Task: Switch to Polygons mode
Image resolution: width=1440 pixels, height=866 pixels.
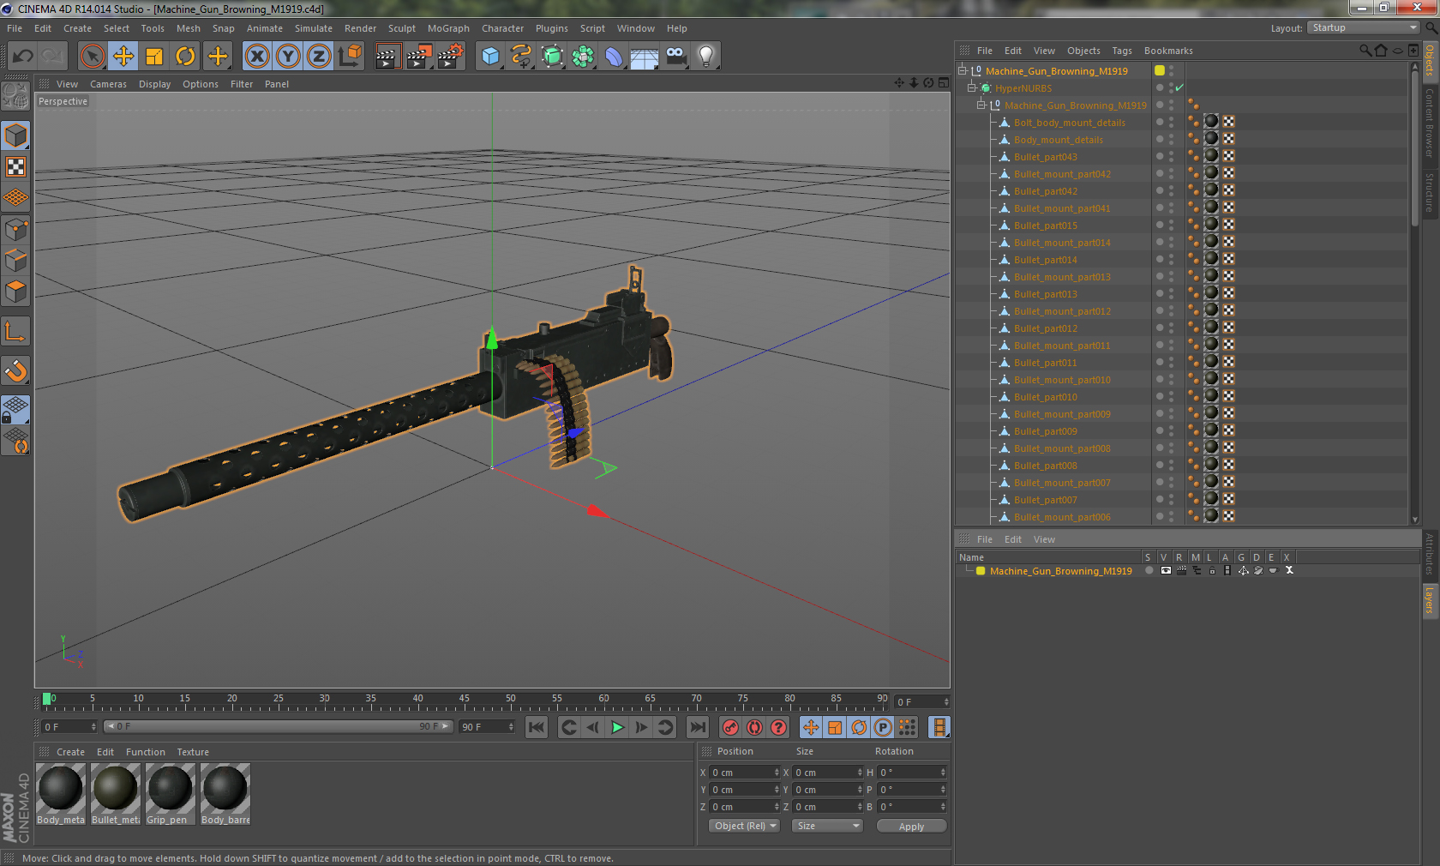Action: coord(16,292)
